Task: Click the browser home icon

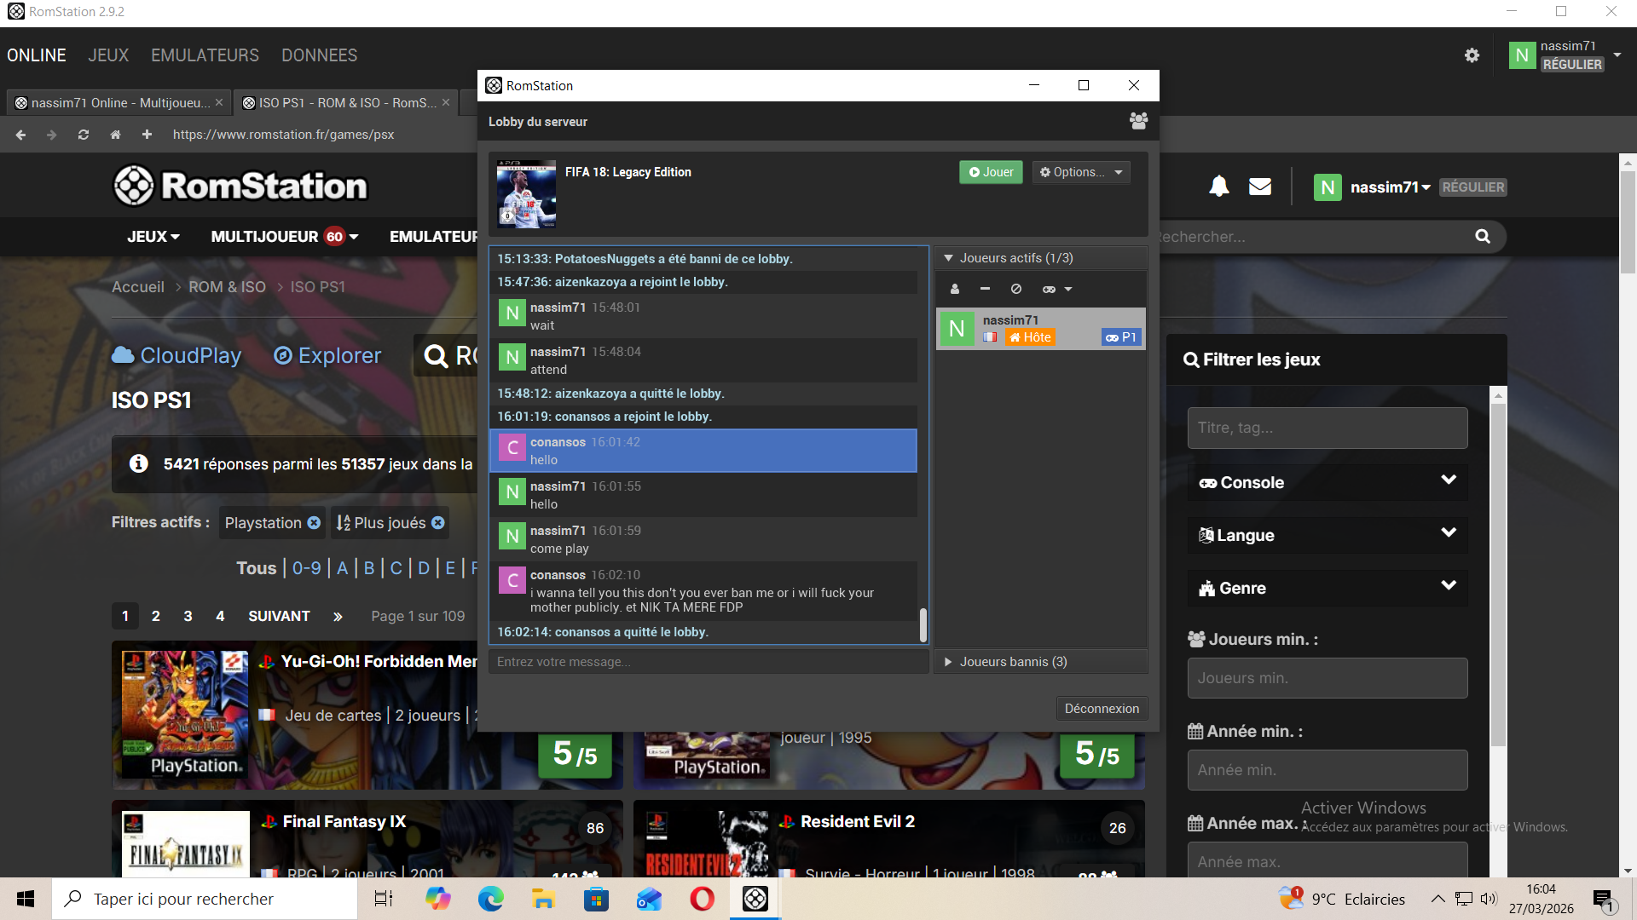Action: pos(115,135)
